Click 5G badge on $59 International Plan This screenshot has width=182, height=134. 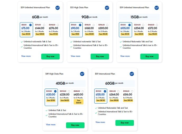pos(132,74)
